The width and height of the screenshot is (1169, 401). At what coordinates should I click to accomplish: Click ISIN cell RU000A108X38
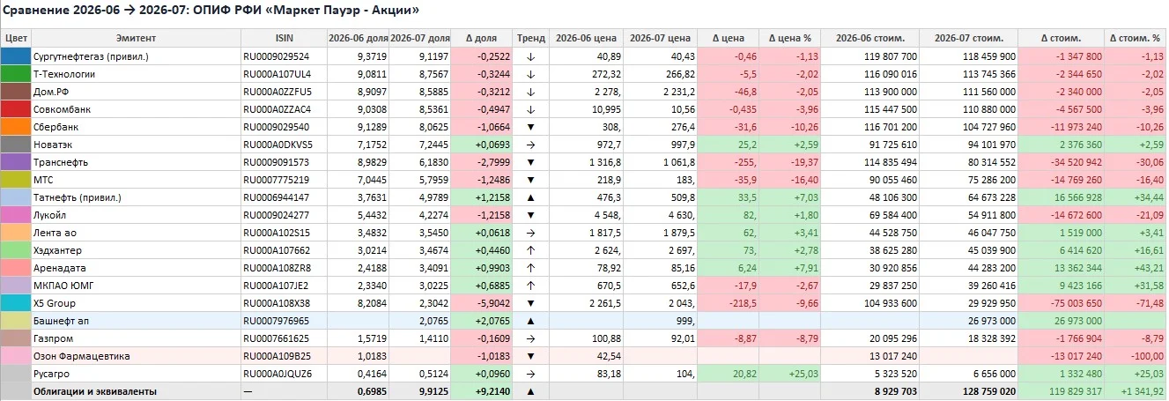(x=284, y=302)
